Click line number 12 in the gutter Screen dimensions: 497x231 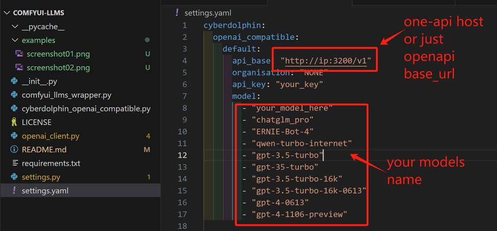tap(182, 155)
